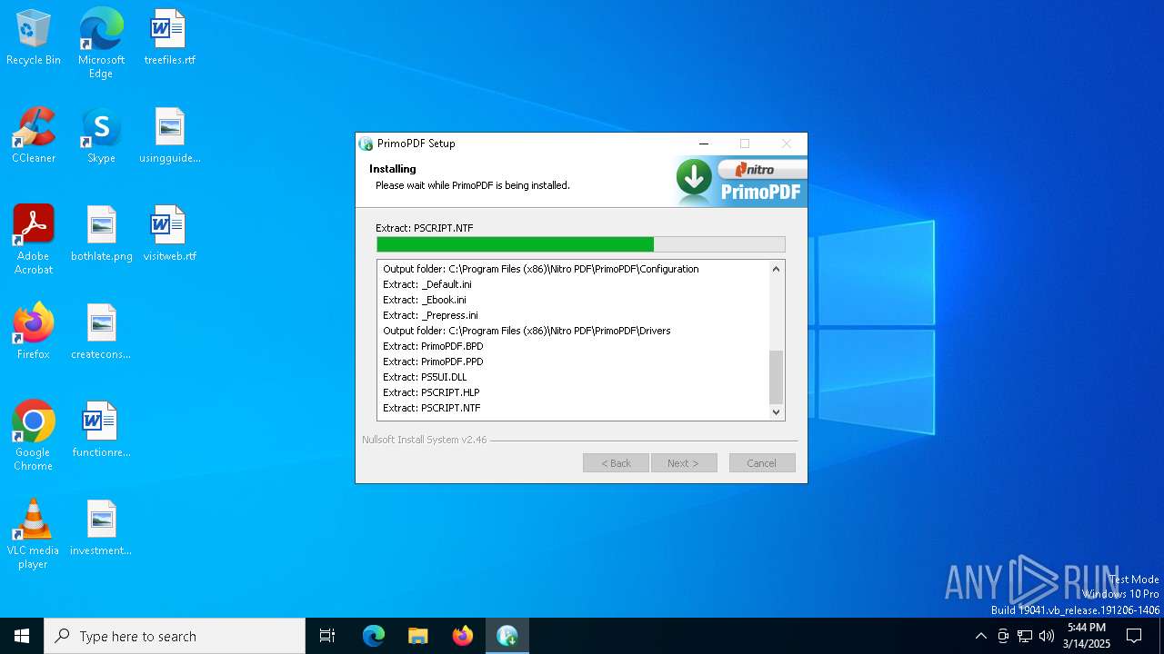Select 'Extract: _Prepress.ini' log line
Image resolution: width=1164 pixels, height=654 pixels.
point(430,315)
